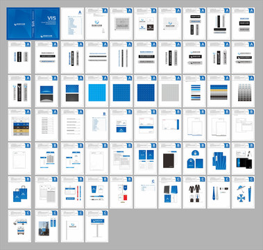Open the page showing blue paper cups
Viewport: 263px width, 250px height.
(x=96, y=192)
